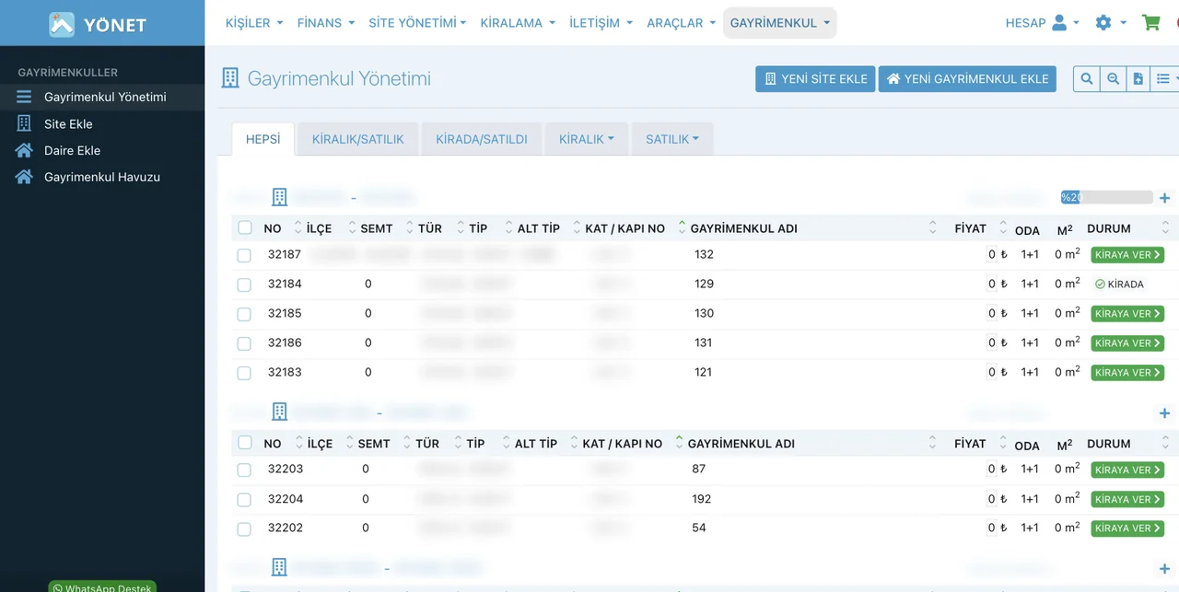Check the box for property 32183
Viewport: 1179px width, 592px height.
click(244, 373)
